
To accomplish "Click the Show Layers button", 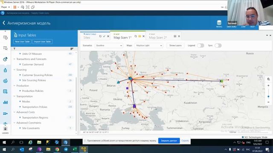I will click(x=175, y=45).
